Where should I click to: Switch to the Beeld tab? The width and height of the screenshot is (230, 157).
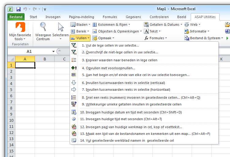tap(182, 17)
